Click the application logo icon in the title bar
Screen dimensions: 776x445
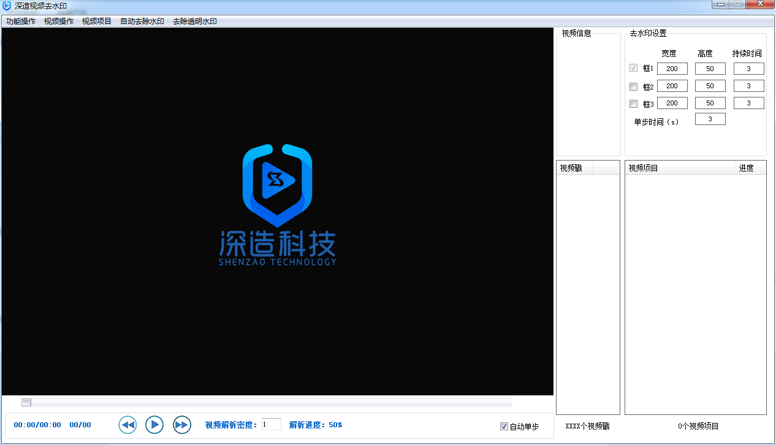[7, 4]
